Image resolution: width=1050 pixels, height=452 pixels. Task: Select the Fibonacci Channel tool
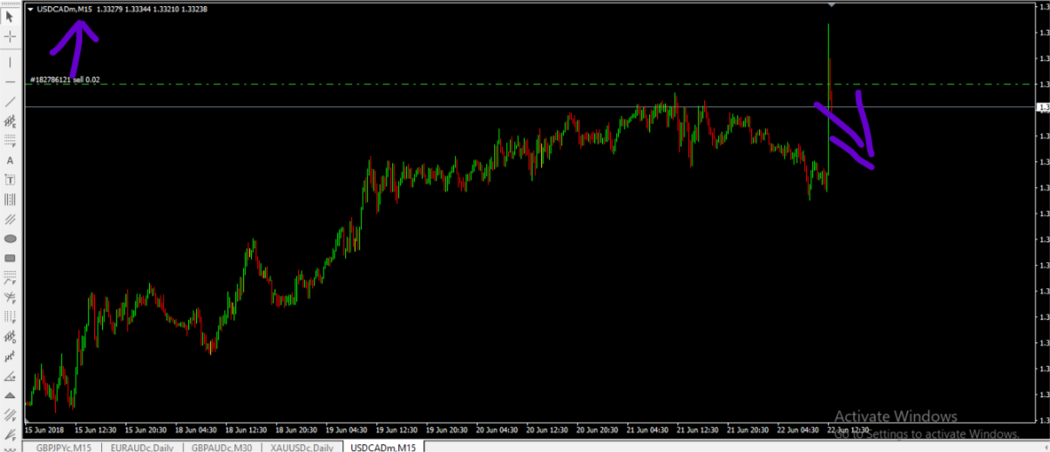coord(10,415)
